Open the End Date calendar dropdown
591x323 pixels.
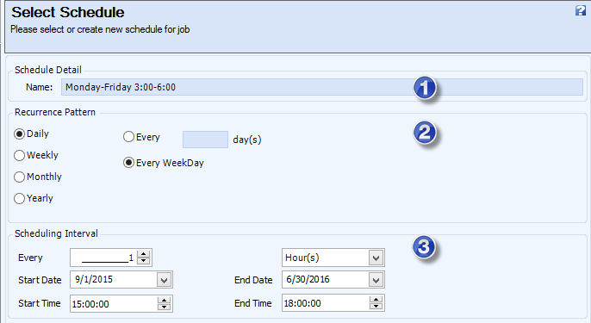[x=376, y=280]
